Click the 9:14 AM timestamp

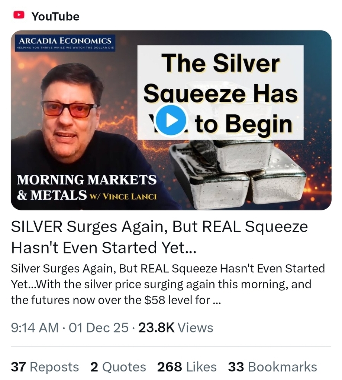click(35, 328)
